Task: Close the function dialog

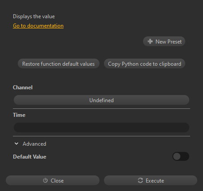Action: [x=52, y=180]
